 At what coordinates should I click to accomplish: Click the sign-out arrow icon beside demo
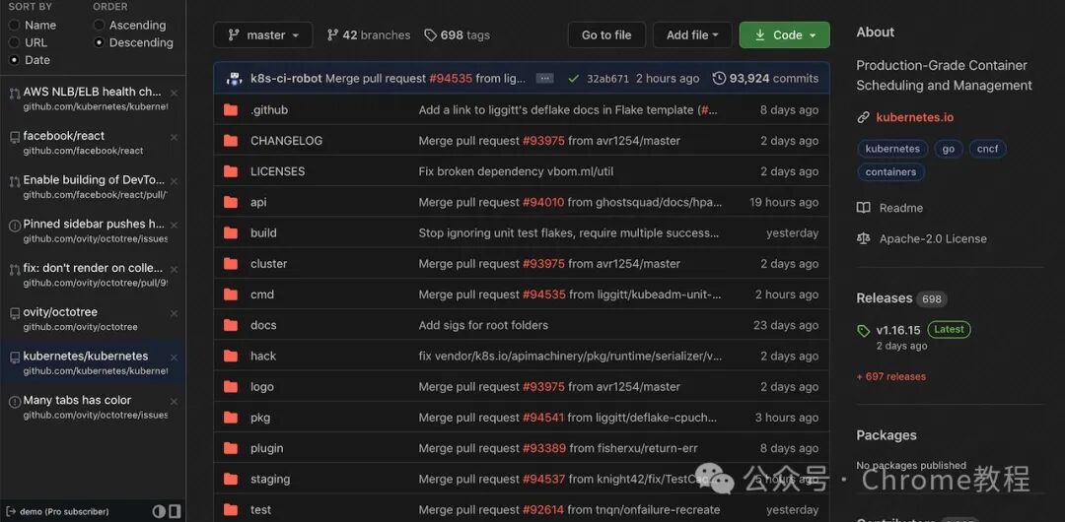coord(12,511)
